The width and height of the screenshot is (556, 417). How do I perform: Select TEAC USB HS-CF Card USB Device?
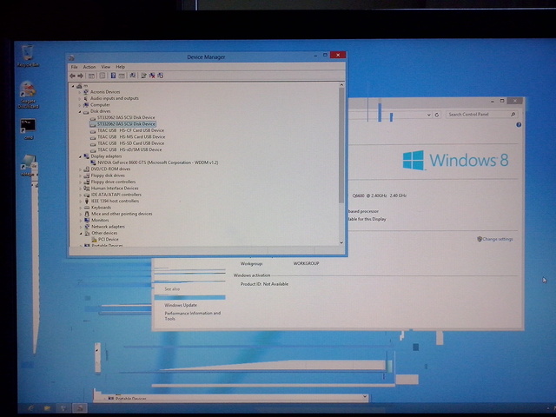click(x=130, y=130)
